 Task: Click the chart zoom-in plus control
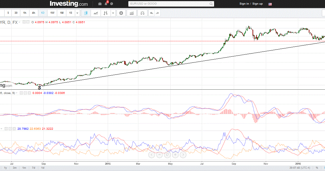coord(175,155)
